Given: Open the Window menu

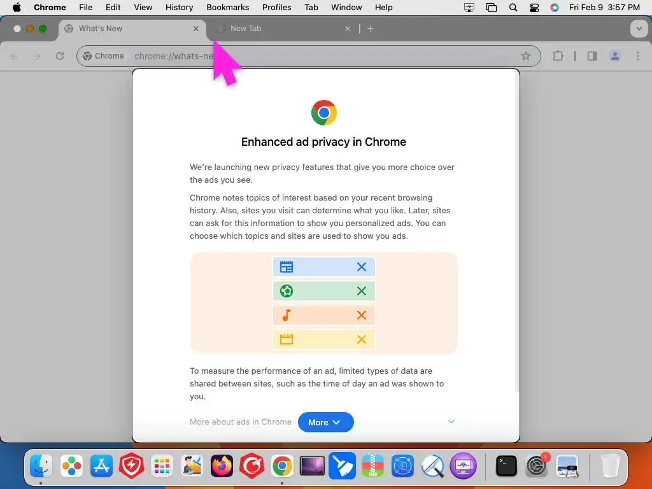Looking at the screenshot, I should click(346, 8).
